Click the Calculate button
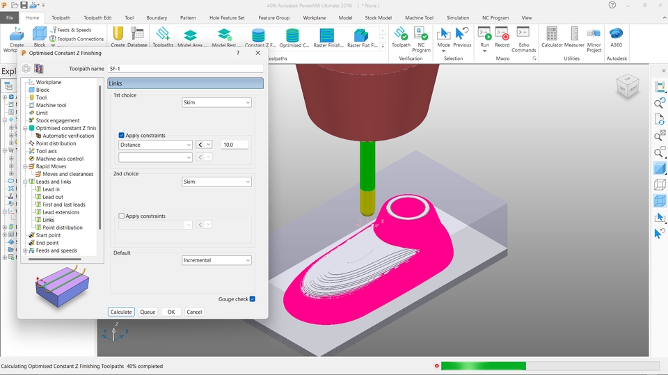Image resolution: width=668 pixels, height=375 pixels. (121, 312)
